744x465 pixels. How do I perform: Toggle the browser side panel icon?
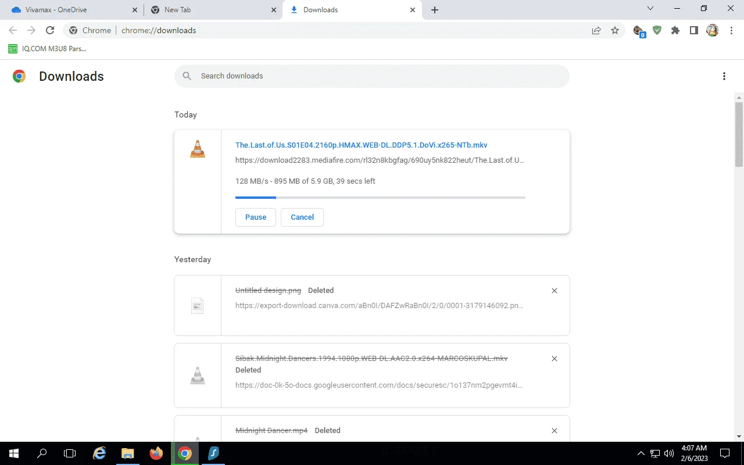point(694,30)
